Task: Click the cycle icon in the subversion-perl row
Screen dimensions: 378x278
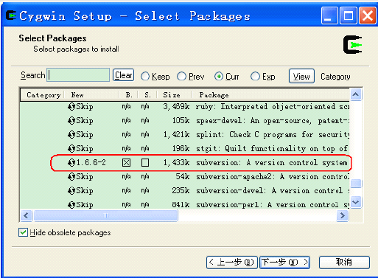Action: click(x=71, y=205)
